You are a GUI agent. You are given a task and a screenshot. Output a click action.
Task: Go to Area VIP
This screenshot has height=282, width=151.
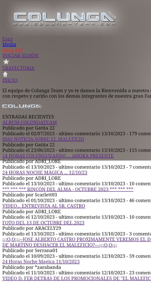(13, 50)
